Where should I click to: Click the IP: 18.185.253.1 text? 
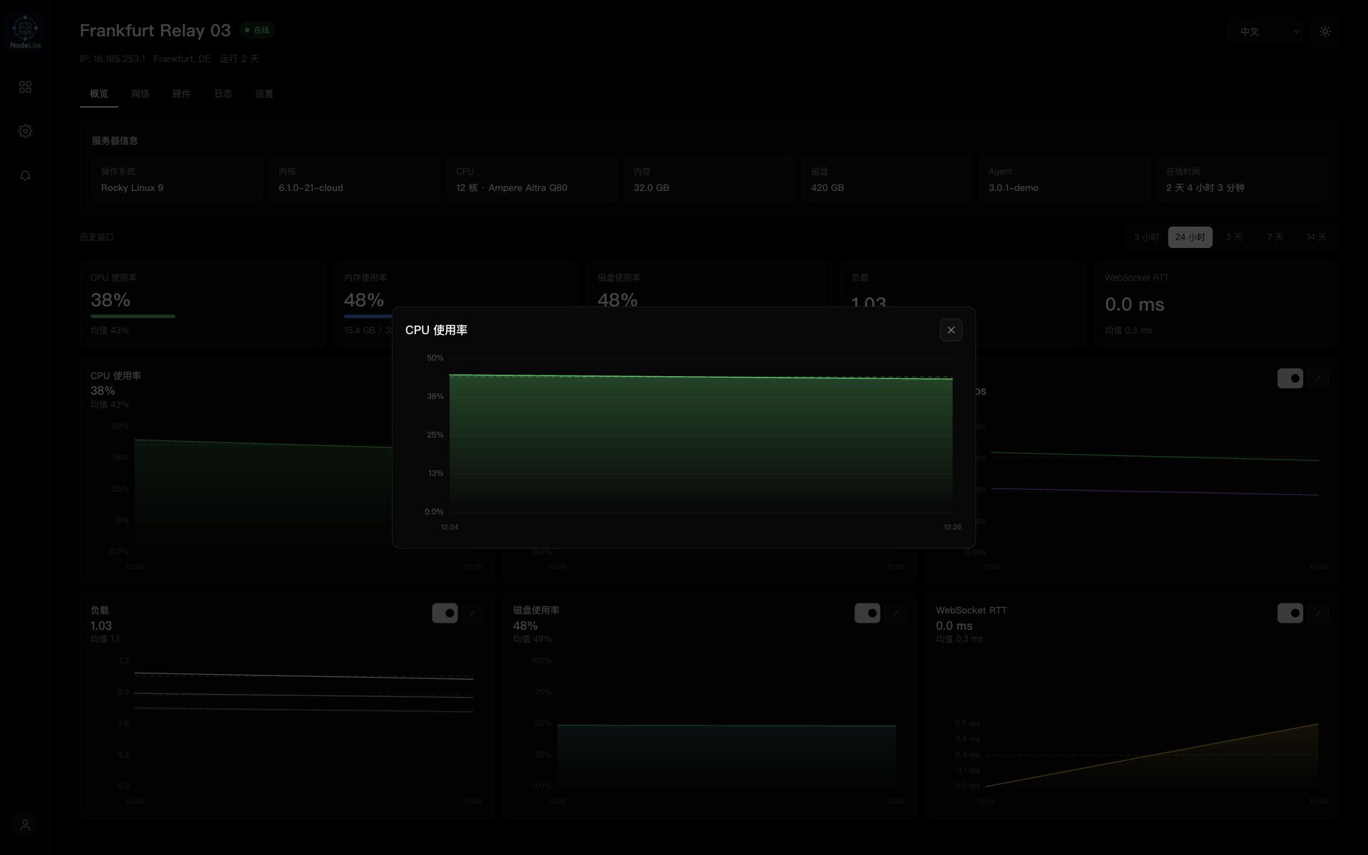(113, 59)
